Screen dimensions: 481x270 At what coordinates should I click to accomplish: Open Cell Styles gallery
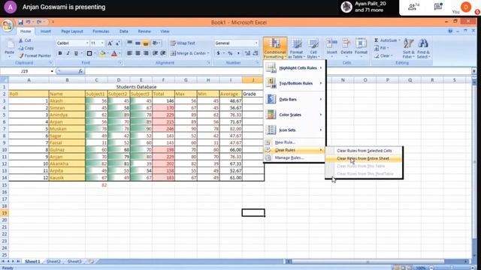(x=313, y=48)
